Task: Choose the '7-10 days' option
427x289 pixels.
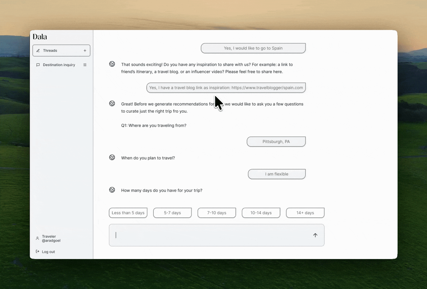Action: point(217,213)
